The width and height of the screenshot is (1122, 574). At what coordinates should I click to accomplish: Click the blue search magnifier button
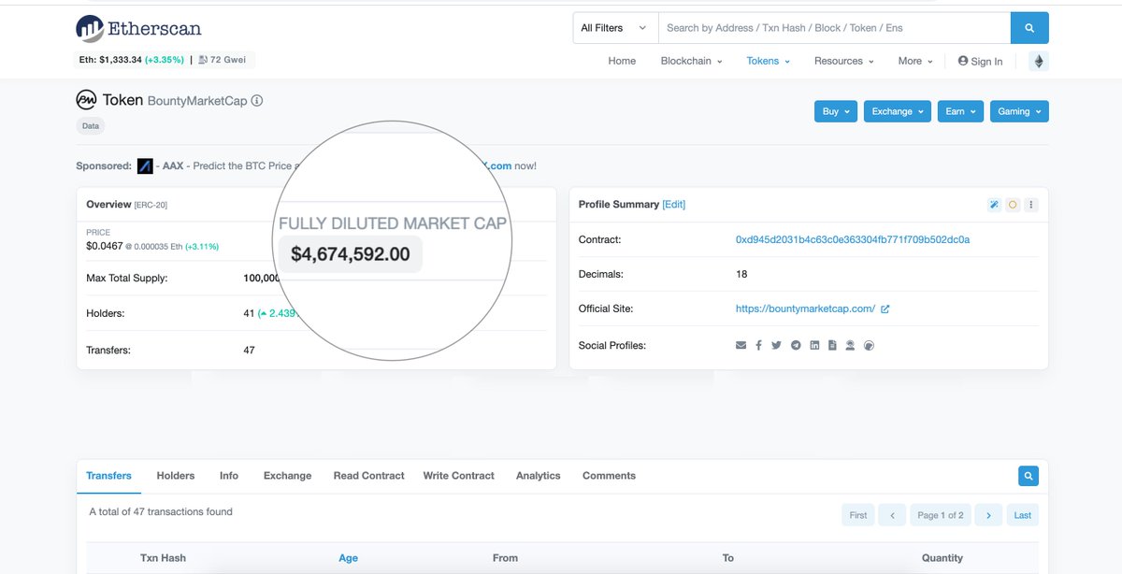pos(1029,28)
